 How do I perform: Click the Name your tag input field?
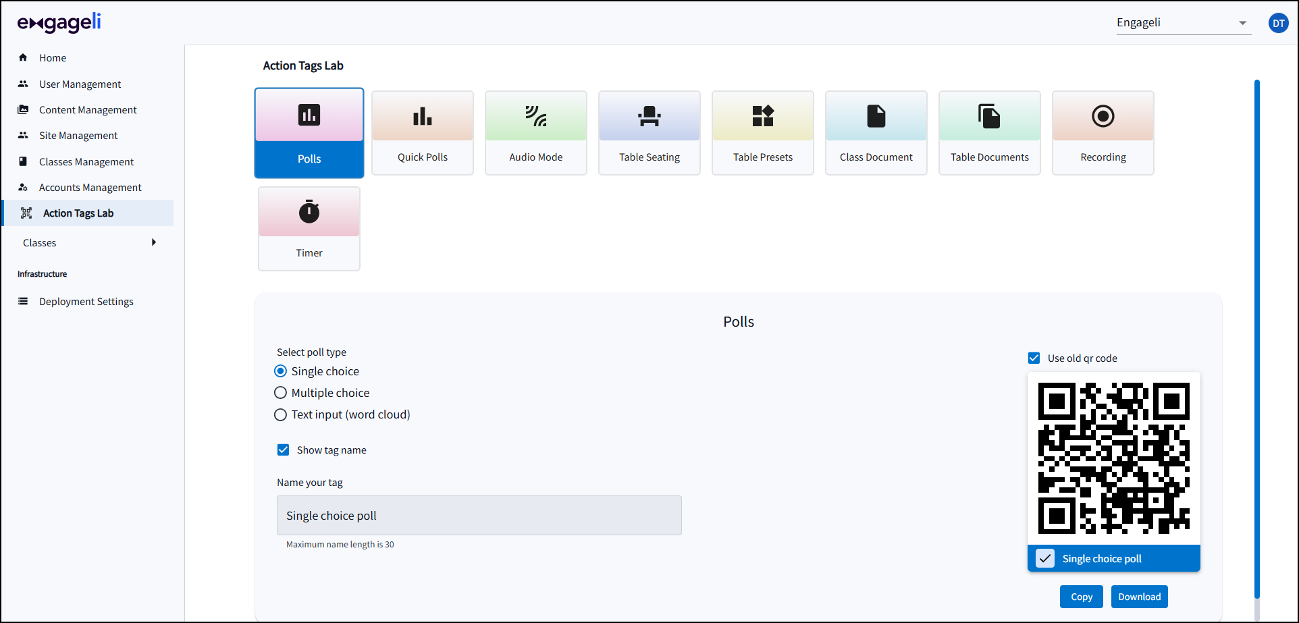(479, 516)
